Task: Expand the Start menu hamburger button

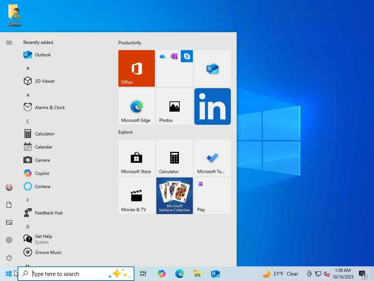Action: tap(9, 43)
